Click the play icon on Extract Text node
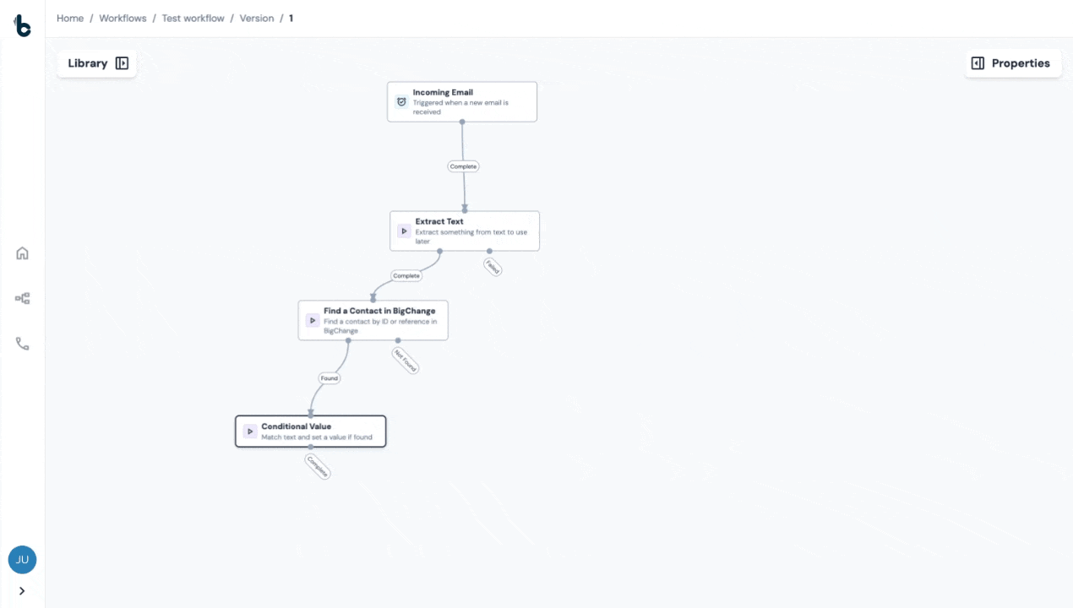The height and width of the screenshot is (608, 1073). click(x=403, y=231)
